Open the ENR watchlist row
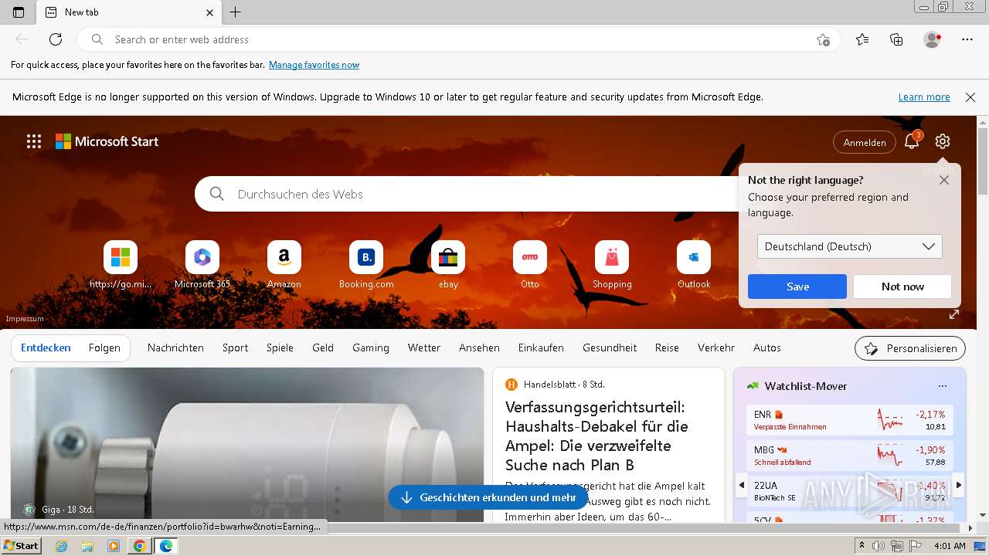The height and width of the screenshot is (556, 989). [849, 420]
